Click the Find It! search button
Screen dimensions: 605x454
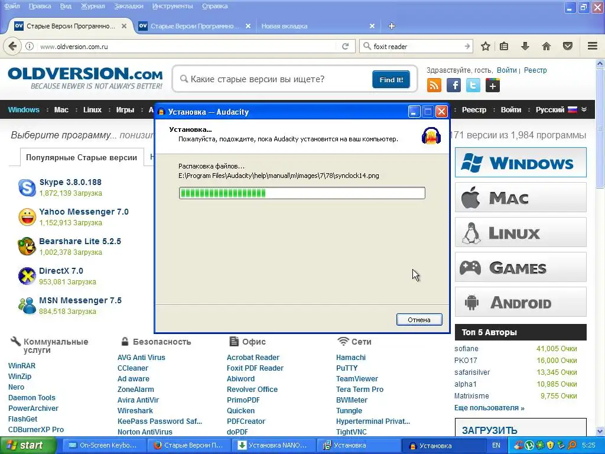click(391, 80)
